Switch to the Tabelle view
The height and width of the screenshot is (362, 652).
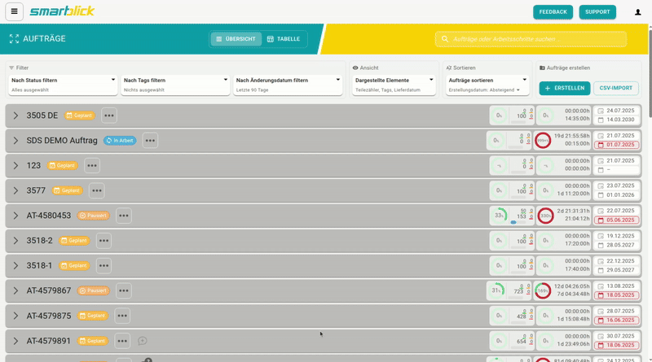click(x=283, y=39)
